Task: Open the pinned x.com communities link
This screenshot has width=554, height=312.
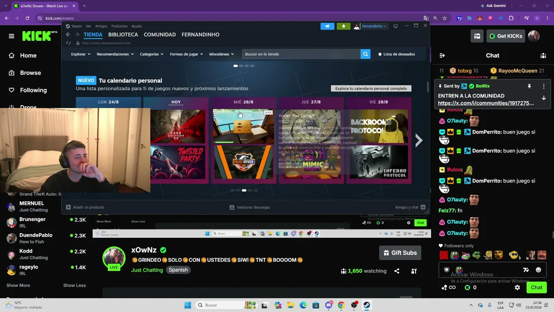Action: click(486, 103)
